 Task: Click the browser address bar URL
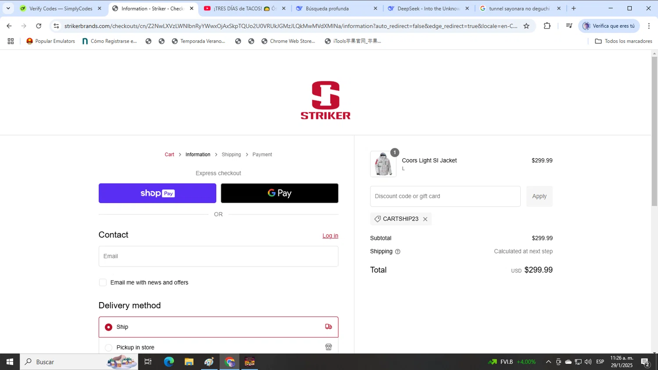(x=290, y=26)
